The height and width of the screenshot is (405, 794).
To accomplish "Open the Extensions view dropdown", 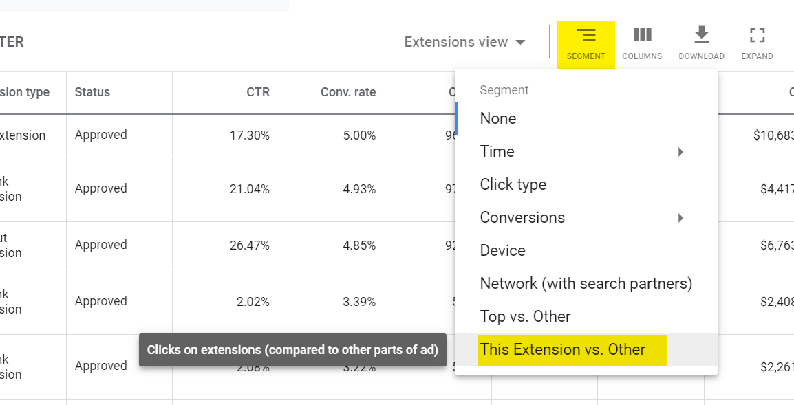I will (465, 42).
